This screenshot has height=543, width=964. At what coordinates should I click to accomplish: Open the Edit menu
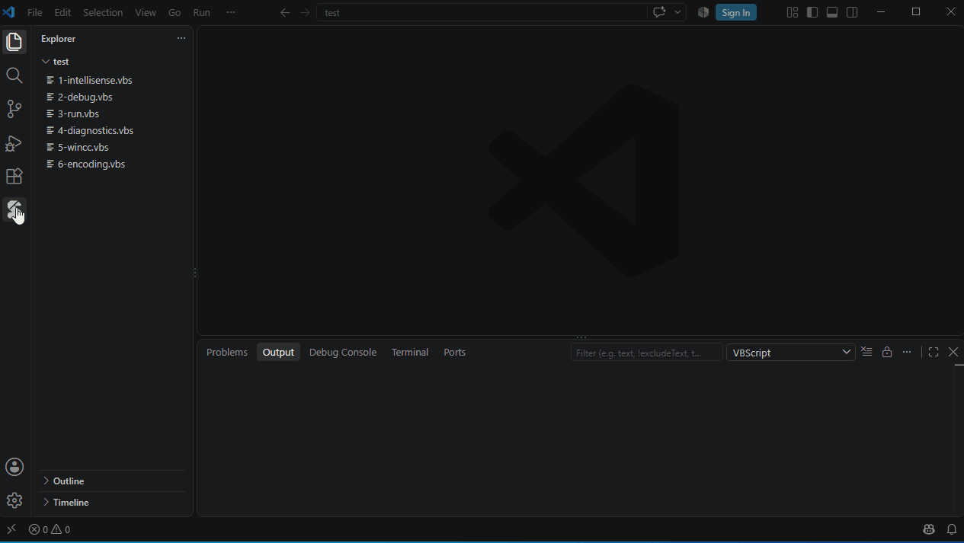click(62, 12)
